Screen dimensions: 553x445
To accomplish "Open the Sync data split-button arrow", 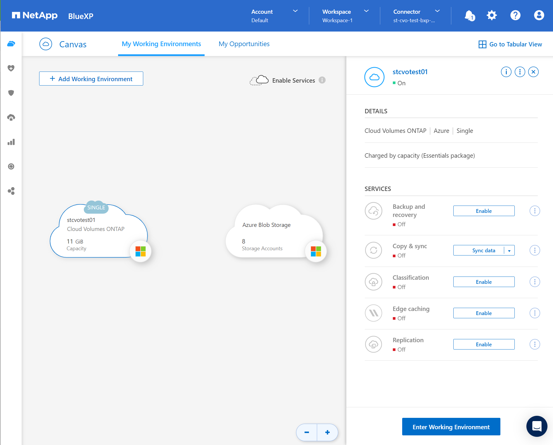I will click(x=509, y=250).
